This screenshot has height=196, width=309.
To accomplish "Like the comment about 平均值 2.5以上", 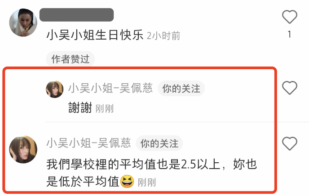I will 290,143.
